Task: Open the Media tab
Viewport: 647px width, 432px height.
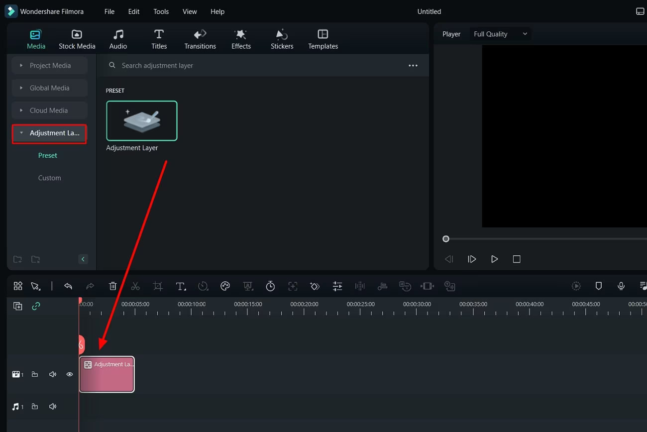Action: [36, 39]
